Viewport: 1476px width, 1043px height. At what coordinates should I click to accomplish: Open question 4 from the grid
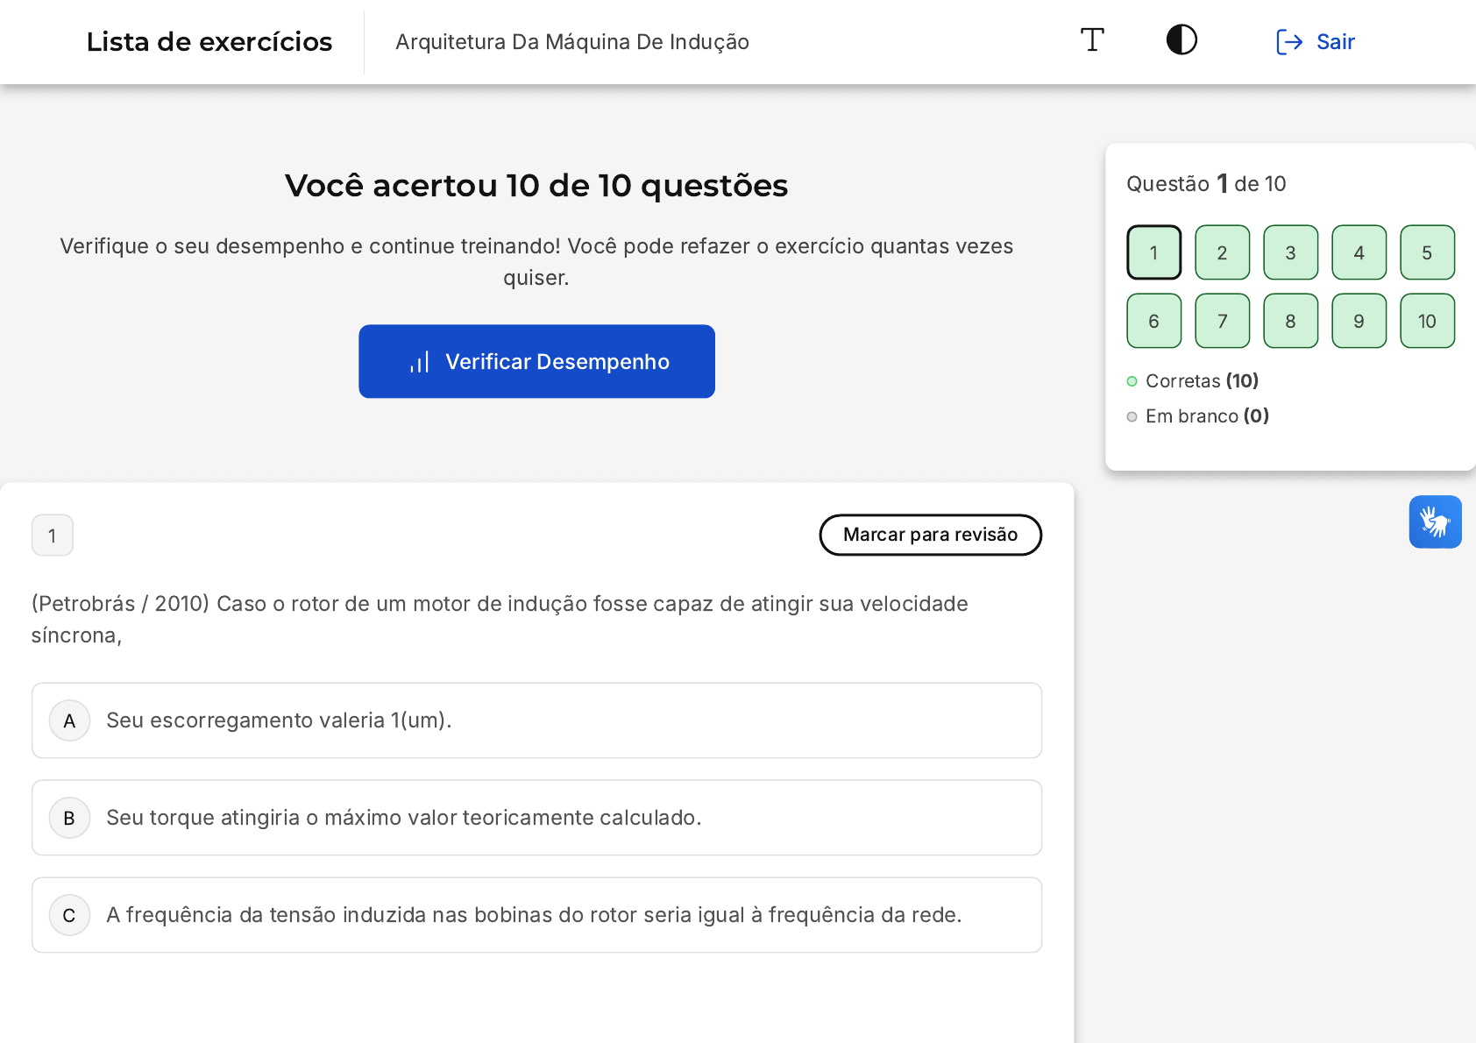coord(1359,252)
